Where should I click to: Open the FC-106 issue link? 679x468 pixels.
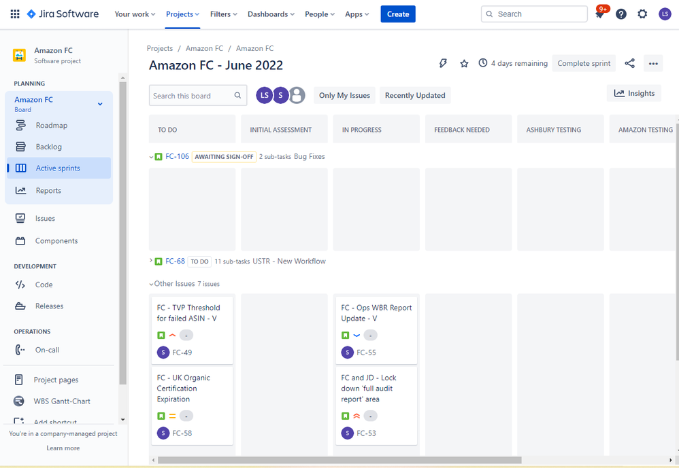177,156
